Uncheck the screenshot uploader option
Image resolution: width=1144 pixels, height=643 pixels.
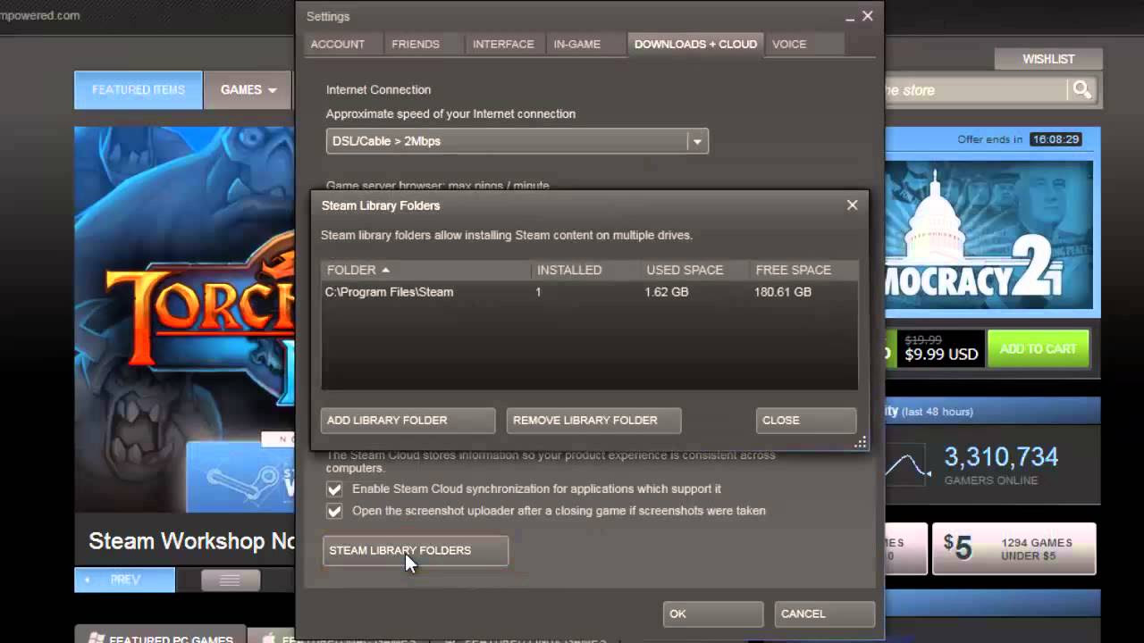coord(334,511)
